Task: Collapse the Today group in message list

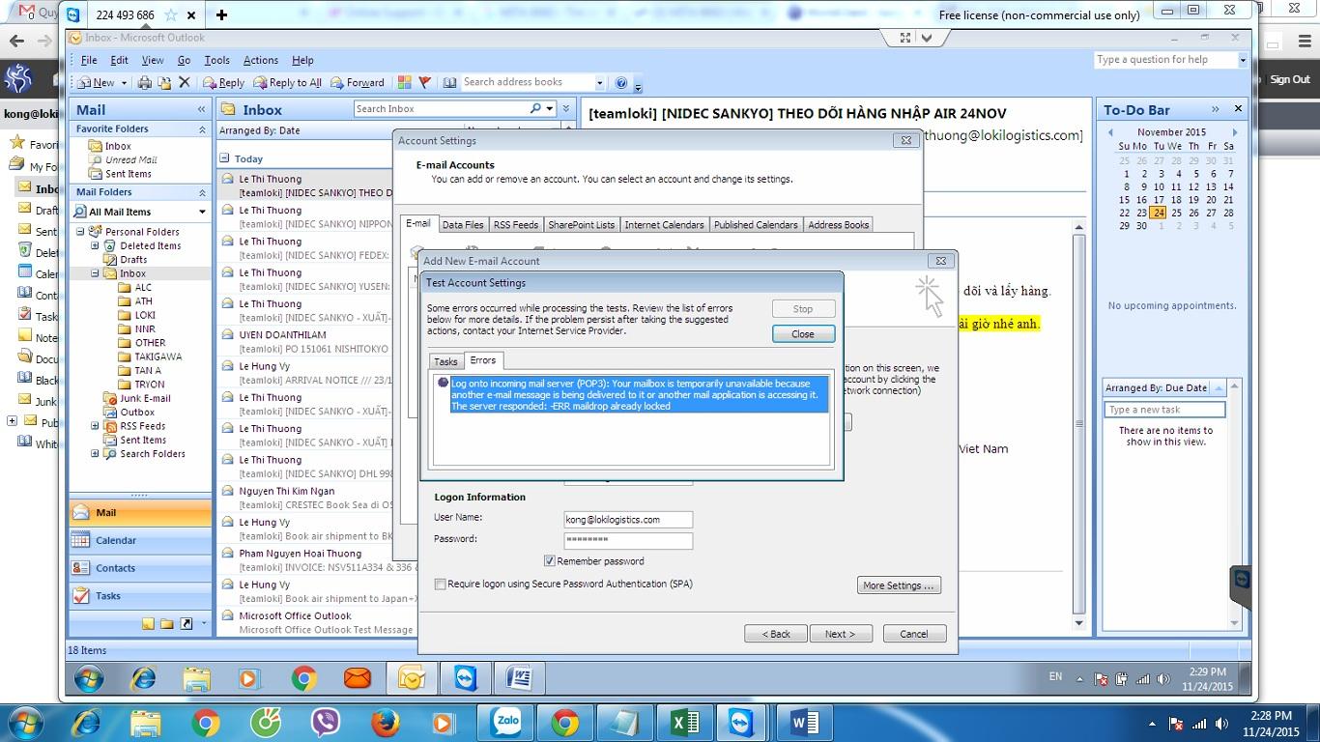Action: point(224,158)
